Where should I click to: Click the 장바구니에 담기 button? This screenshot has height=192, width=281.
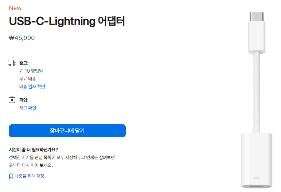click(67, 131)
